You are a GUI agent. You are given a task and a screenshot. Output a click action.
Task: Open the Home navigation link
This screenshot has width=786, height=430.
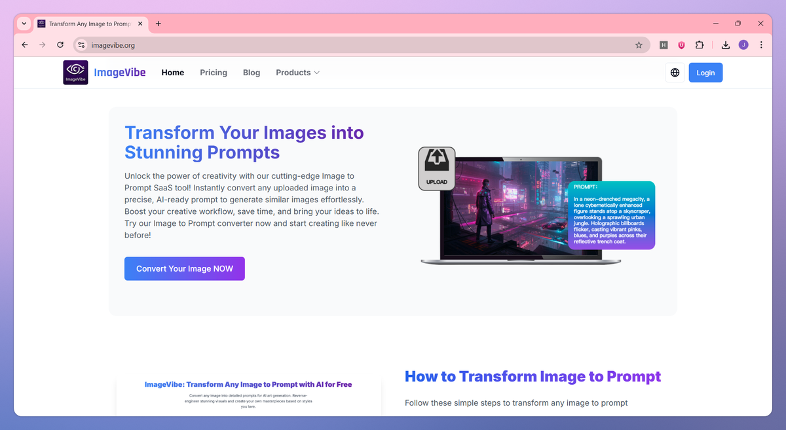172,73
